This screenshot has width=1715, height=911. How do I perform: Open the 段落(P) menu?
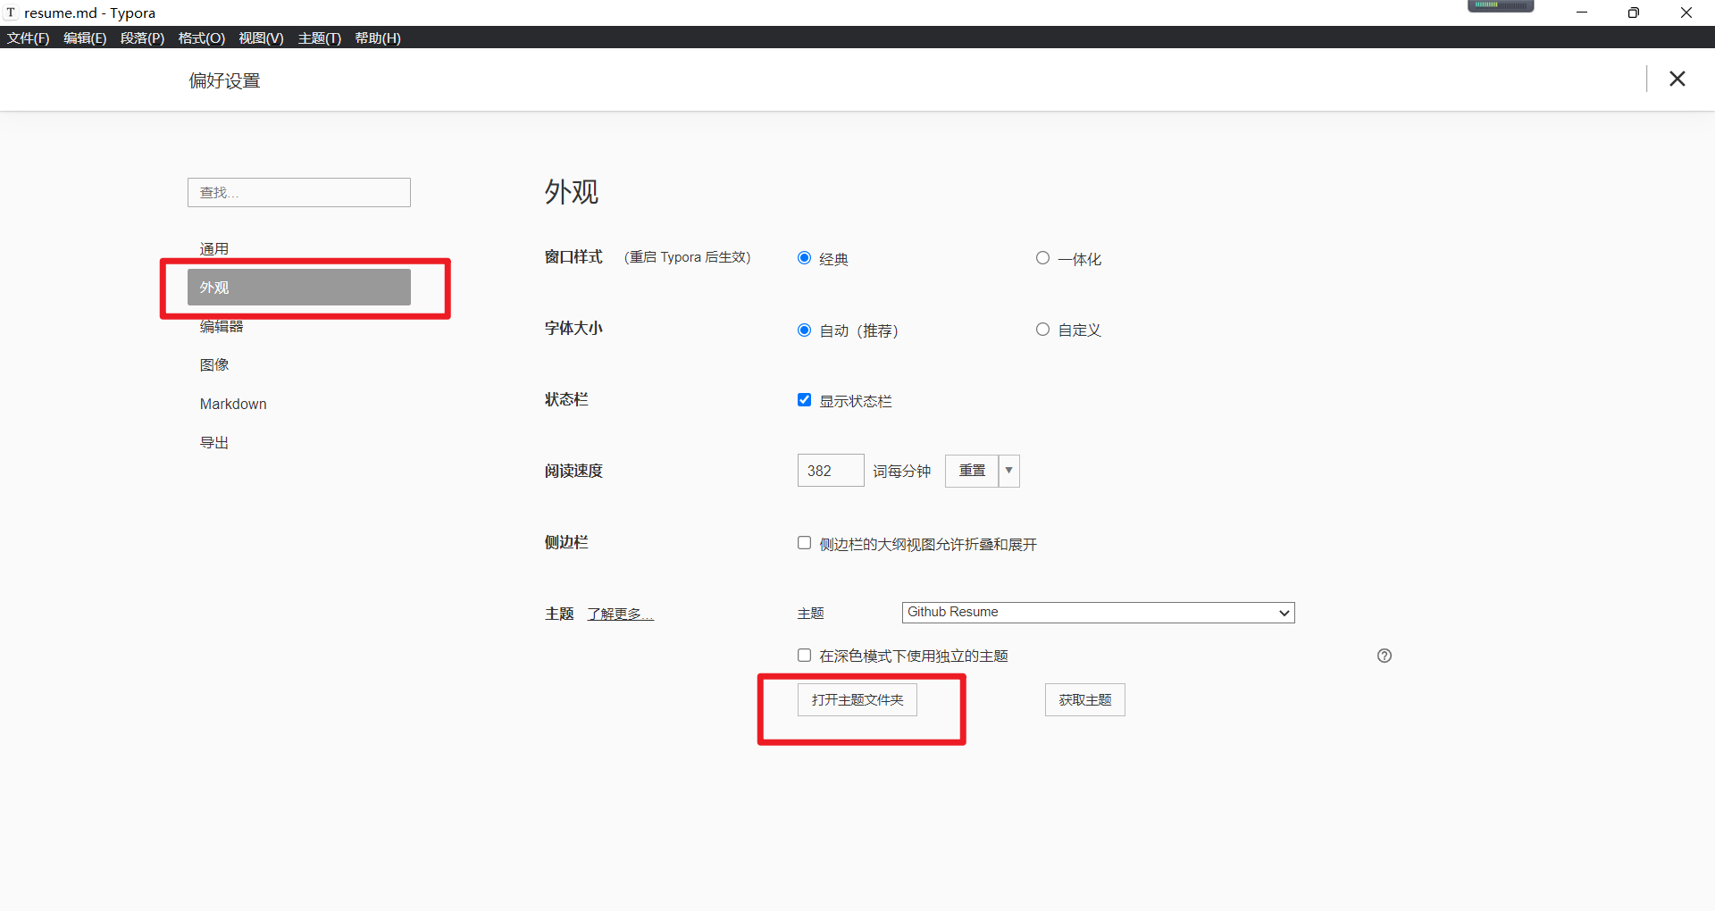[x=142, y=38]
